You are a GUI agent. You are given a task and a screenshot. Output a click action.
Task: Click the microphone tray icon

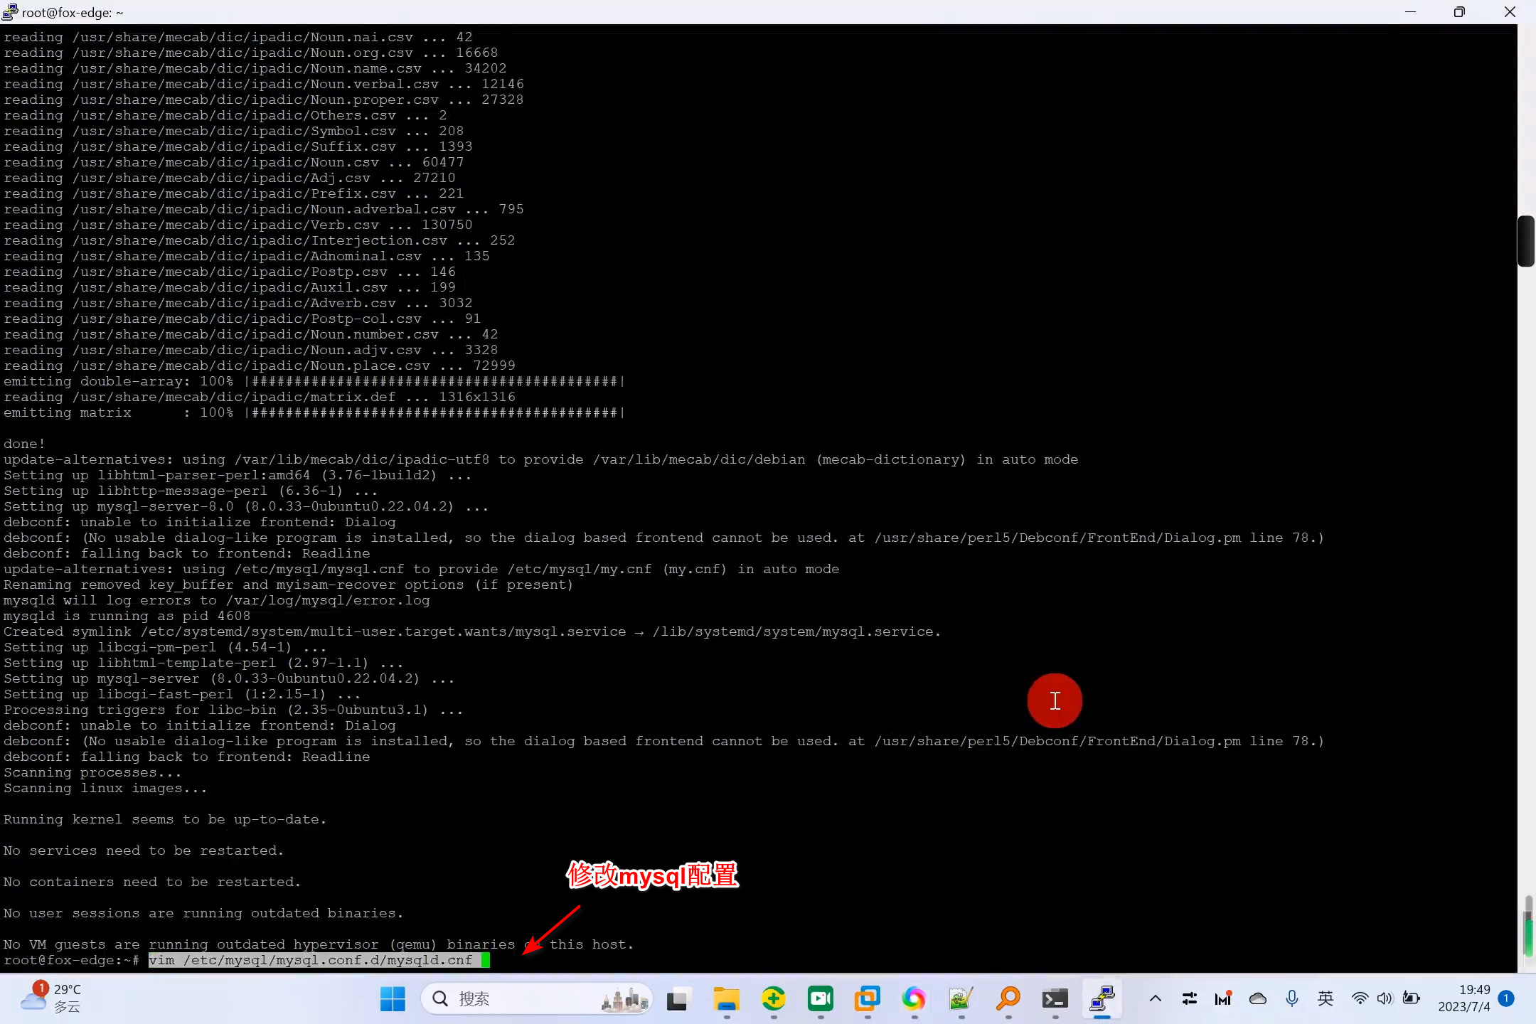click(x=1292, y=998)
